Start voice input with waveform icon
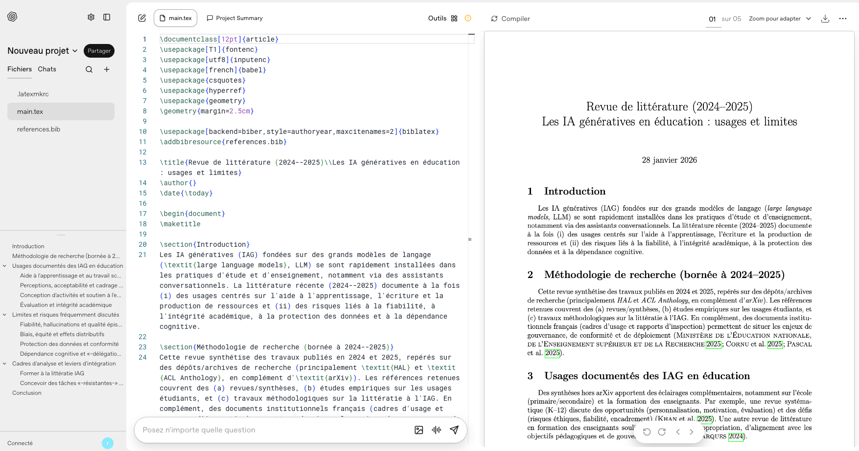Image resolution: width=859 pixels, height=451 pixels. click(437, 430)
